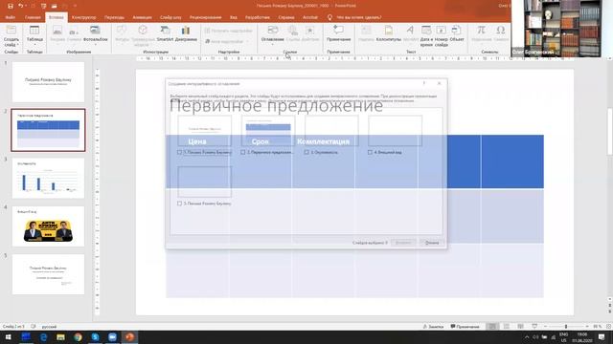The image size is (613, 344).
Task: Click the zoom-in plus button in status bar
Action: tap(587, 327)
